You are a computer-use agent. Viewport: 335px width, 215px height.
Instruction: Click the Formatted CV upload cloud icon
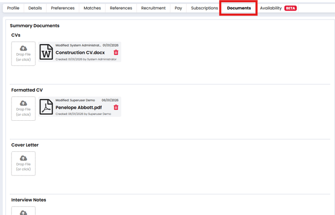[x=23, y=103]
